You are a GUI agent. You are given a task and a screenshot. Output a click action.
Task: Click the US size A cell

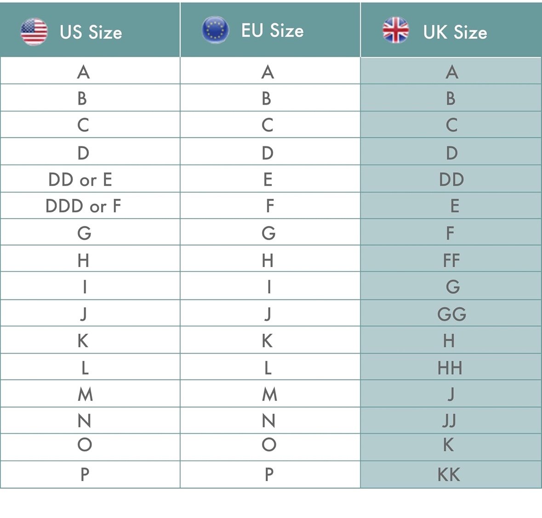click(90, 71)
